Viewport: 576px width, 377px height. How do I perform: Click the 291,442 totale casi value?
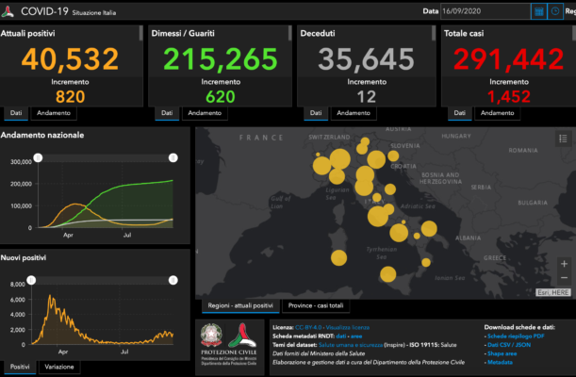click(x=509, y=59)
